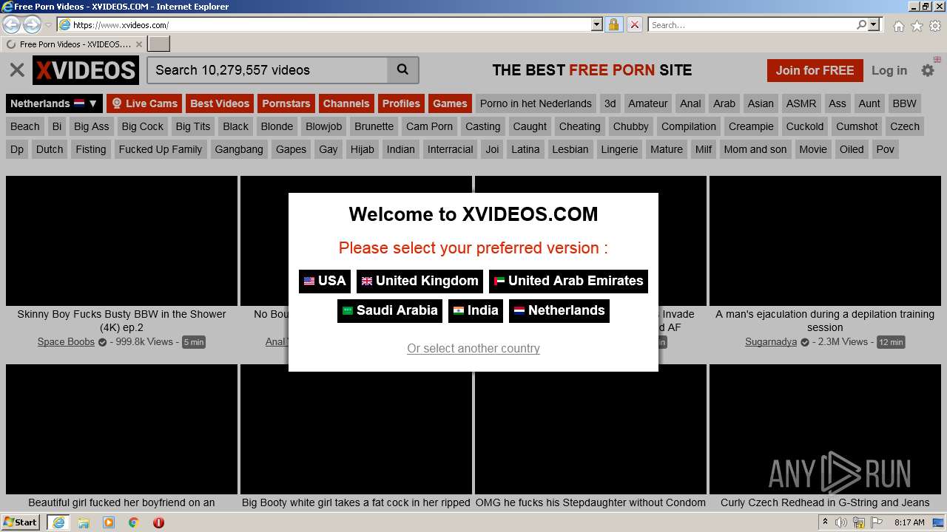Open the Best Videos menu item

[220, 103]
